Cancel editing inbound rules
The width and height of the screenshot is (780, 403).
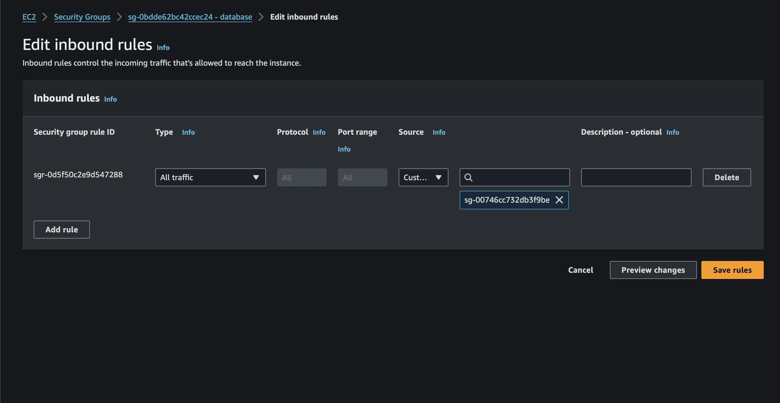pos(580,270)
